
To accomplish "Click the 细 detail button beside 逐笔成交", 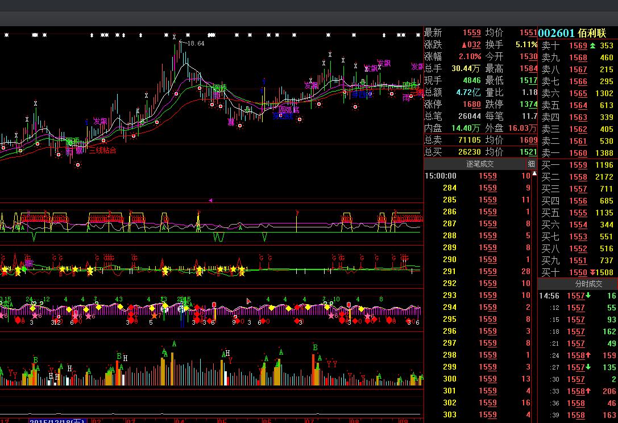I will [x=531, y=164].
